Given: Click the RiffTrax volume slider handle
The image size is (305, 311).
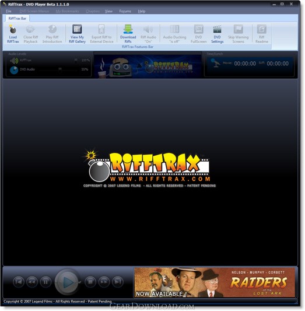Looking at the screenshot, I should point(76,60).
